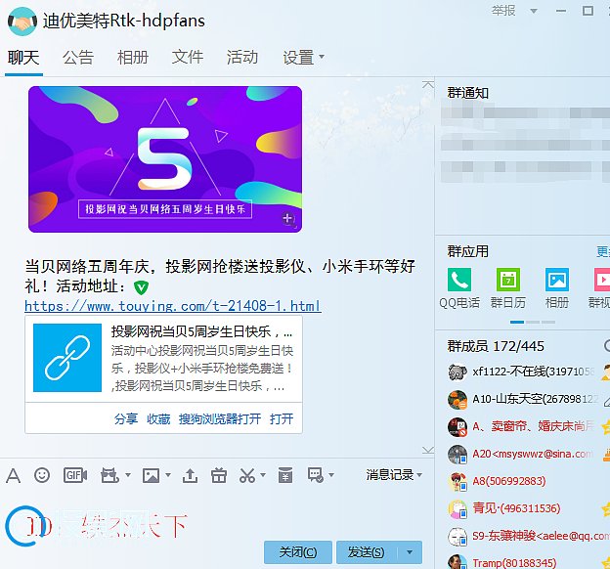Click the send picture icon
This screenshot has height=569, width=610.
tap(151, 475)
